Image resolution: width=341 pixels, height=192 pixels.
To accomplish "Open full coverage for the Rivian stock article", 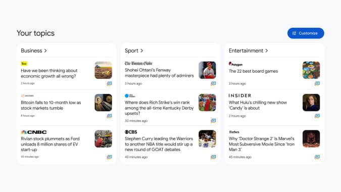I will coord(110,157).
